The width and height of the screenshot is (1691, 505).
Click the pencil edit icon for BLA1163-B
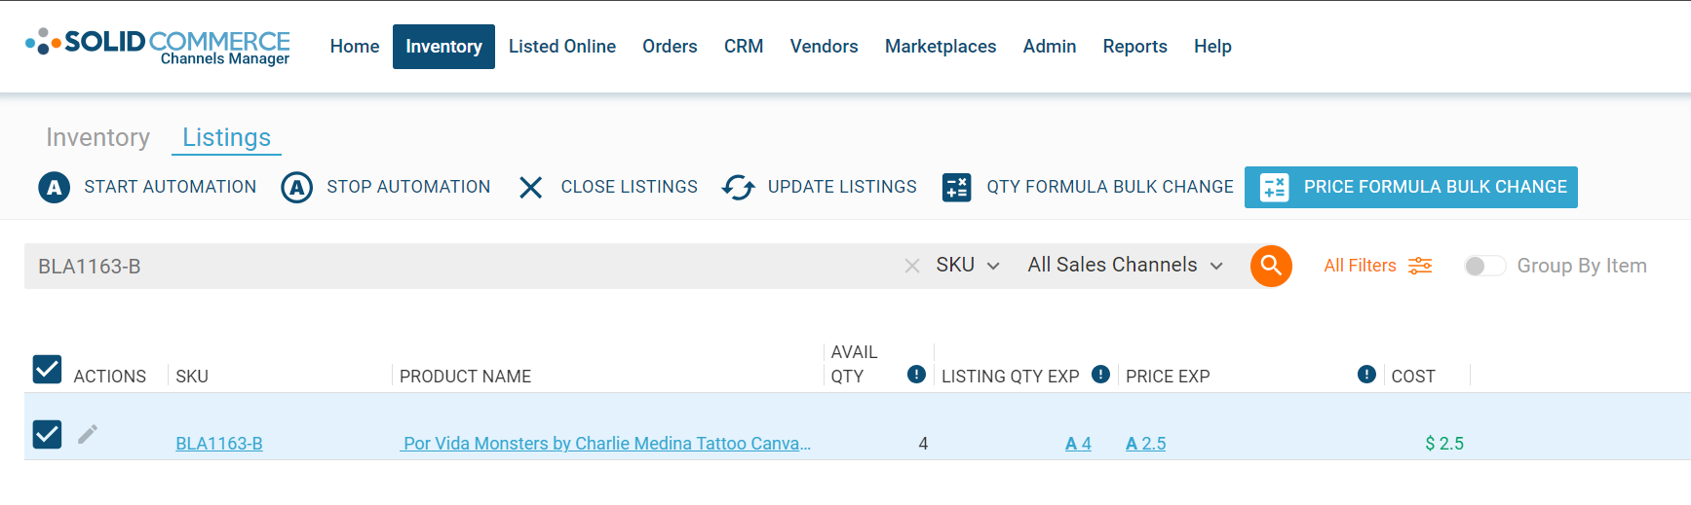[88, 434]
